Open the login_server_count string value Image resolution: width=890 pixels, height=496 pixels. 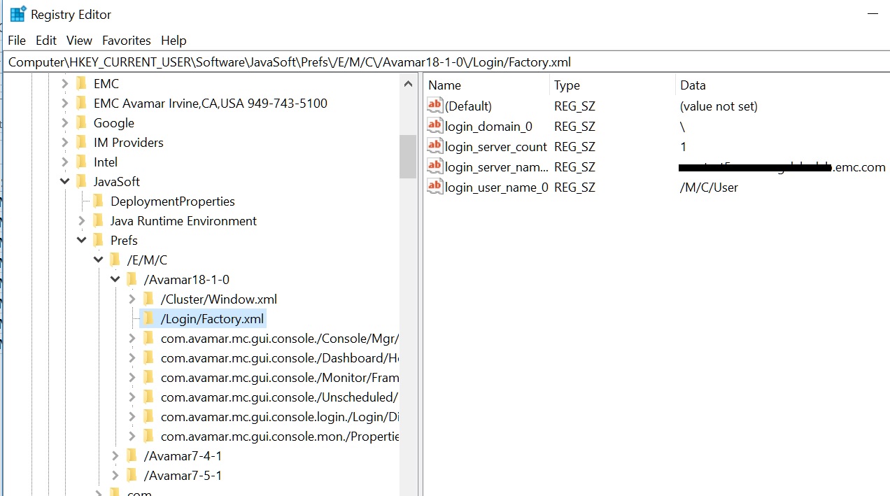495,146
